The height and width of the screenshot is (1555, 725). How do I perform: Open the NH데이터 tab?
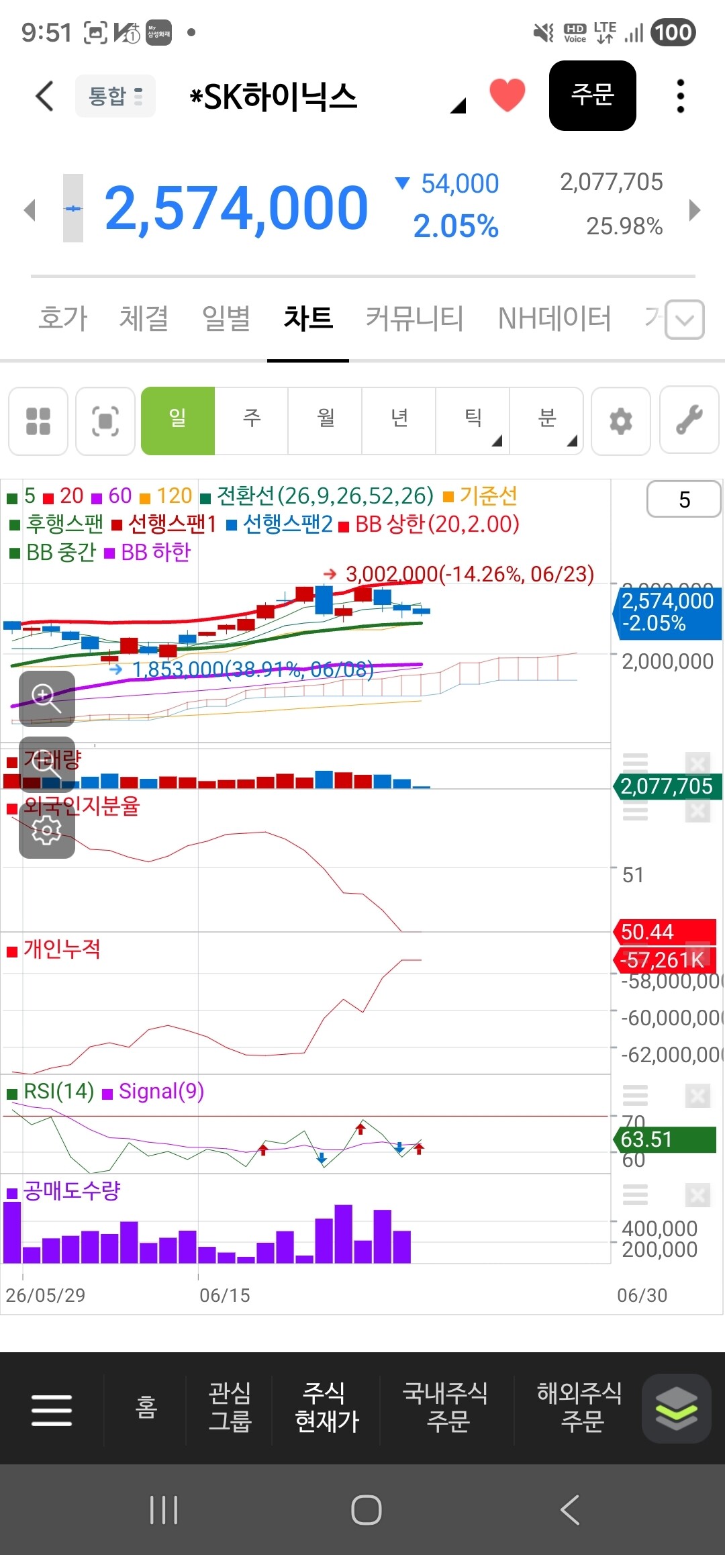point(554,318)
